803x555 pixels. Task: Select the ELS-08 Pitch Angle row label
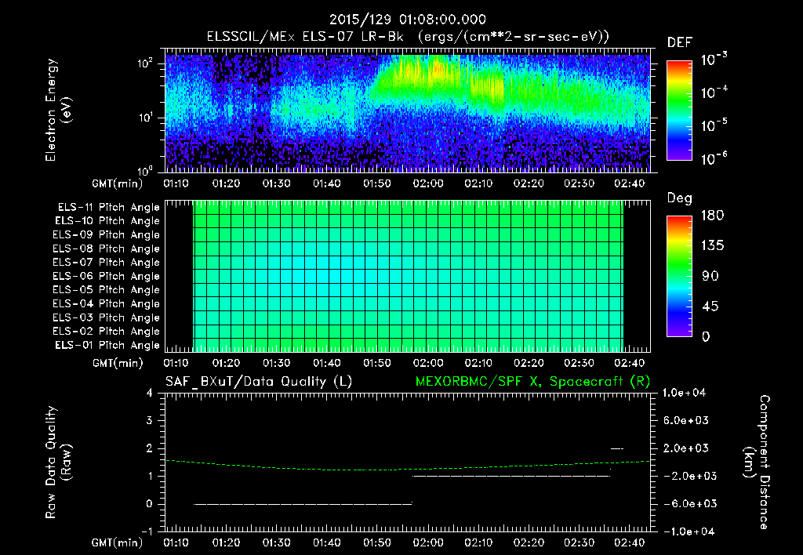click(106, 248)
